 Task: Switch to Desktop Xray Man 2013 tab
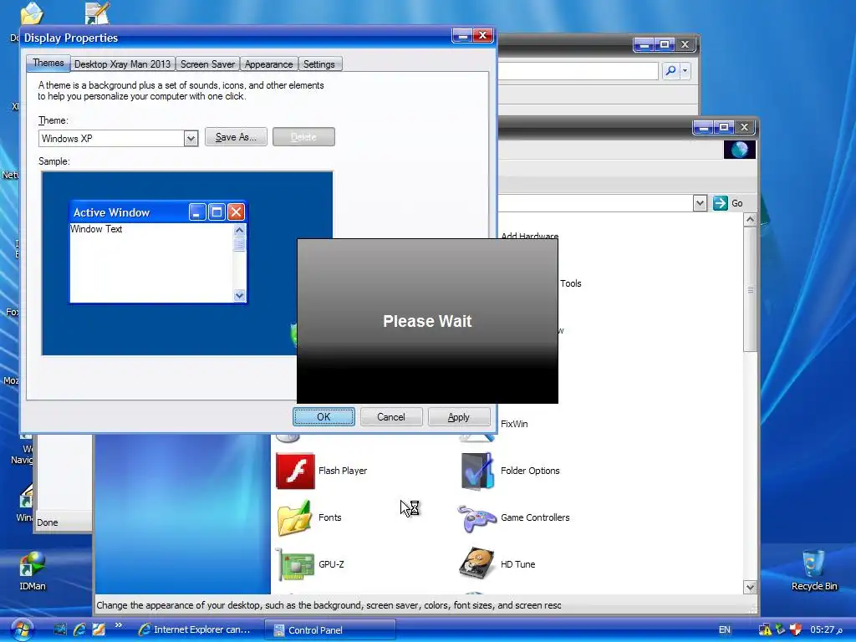coord(122,64)
